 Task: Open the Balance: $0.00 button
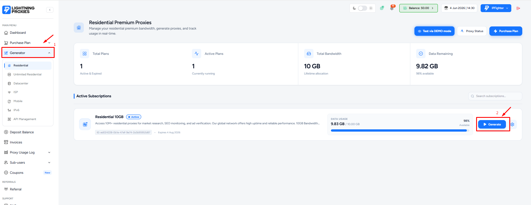coord(418,8)
